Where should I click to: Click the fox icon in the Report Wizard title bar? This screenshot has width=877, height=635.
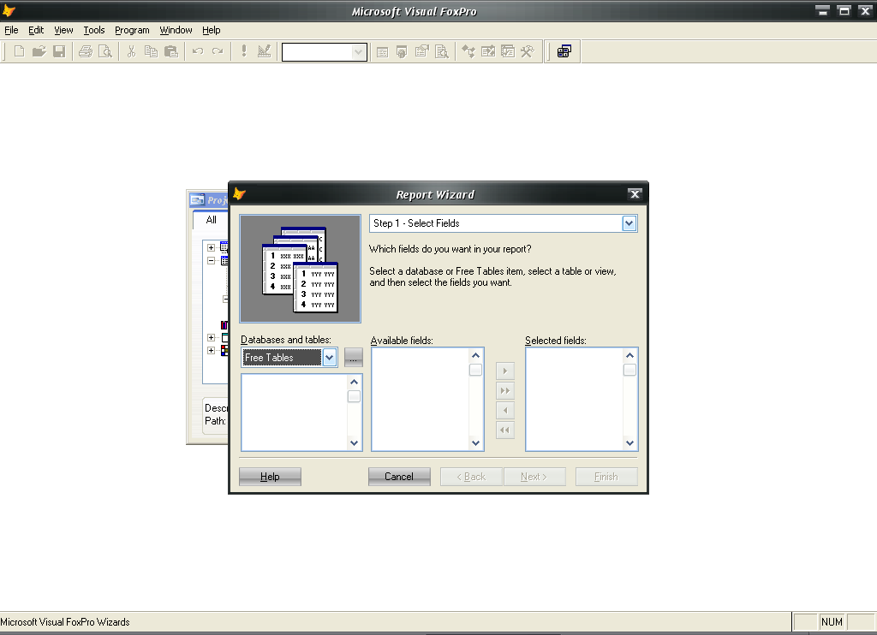coord(240,194)
